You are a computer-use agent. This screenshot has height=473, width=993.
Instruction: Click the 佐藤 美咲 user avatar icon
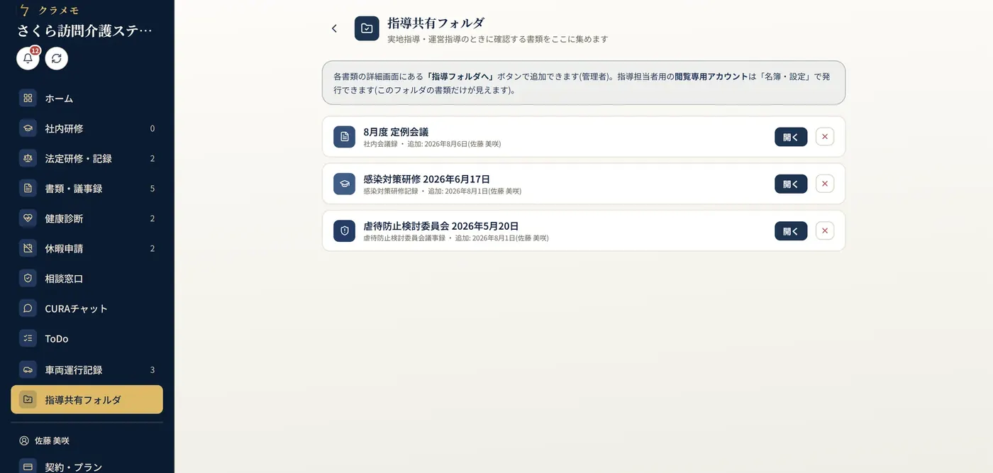click(24, 440)
